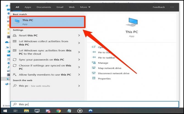184x114 pixels.
Task: Open the monitor app on the taskbar
Action: (x=37, y=111)
